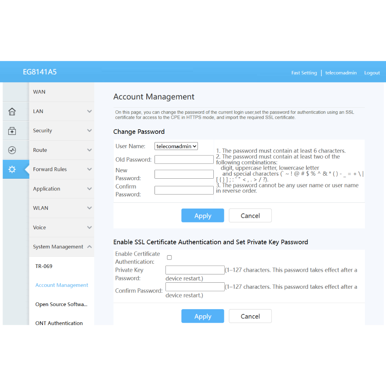The image size is (386, 386).
Task: Open the maintenance medkit icon
Action: (12, 131)
